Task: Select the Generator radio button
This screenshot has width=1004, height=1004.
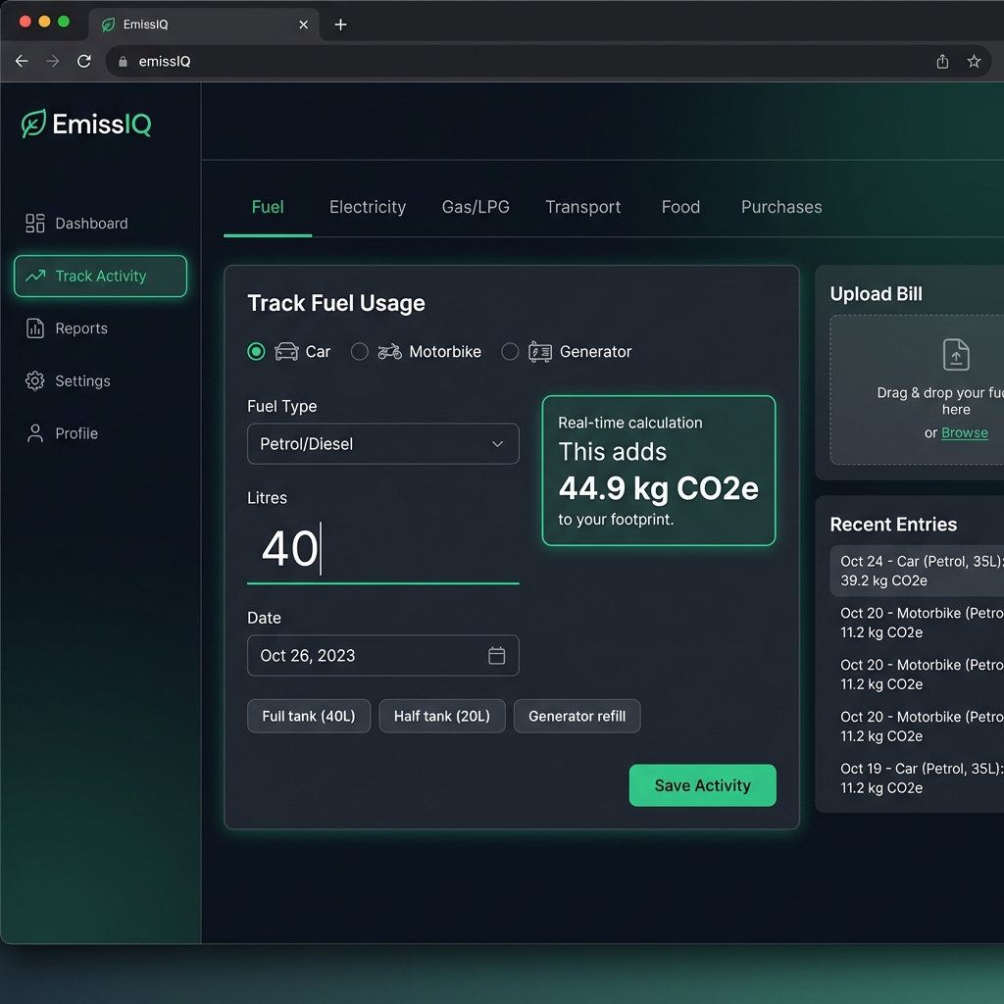Action: tap(510, 352)
